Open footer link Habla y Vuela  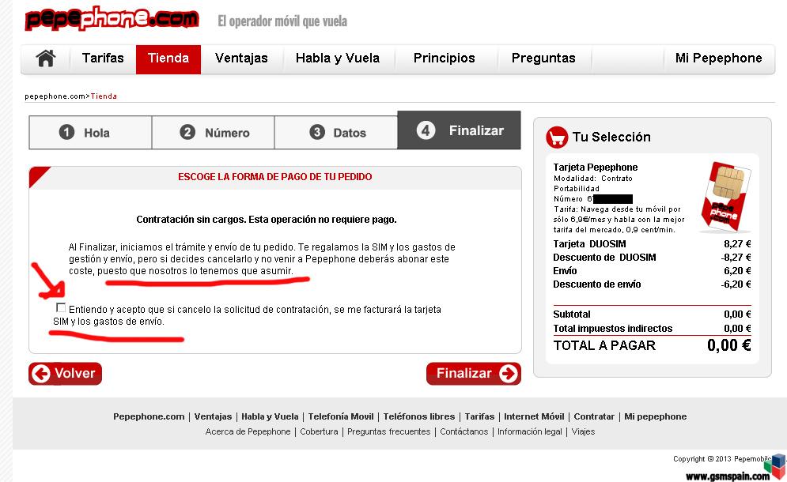tap(270, 416)
